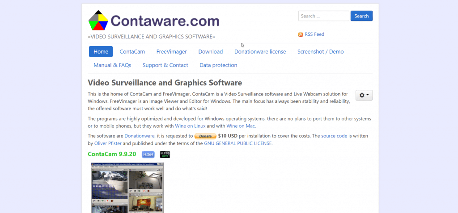The width and height of the screenshot is (458, 213).
Task: Open the Manual & FAQs page
Action: pyautogui.click(x=112, y=65)
